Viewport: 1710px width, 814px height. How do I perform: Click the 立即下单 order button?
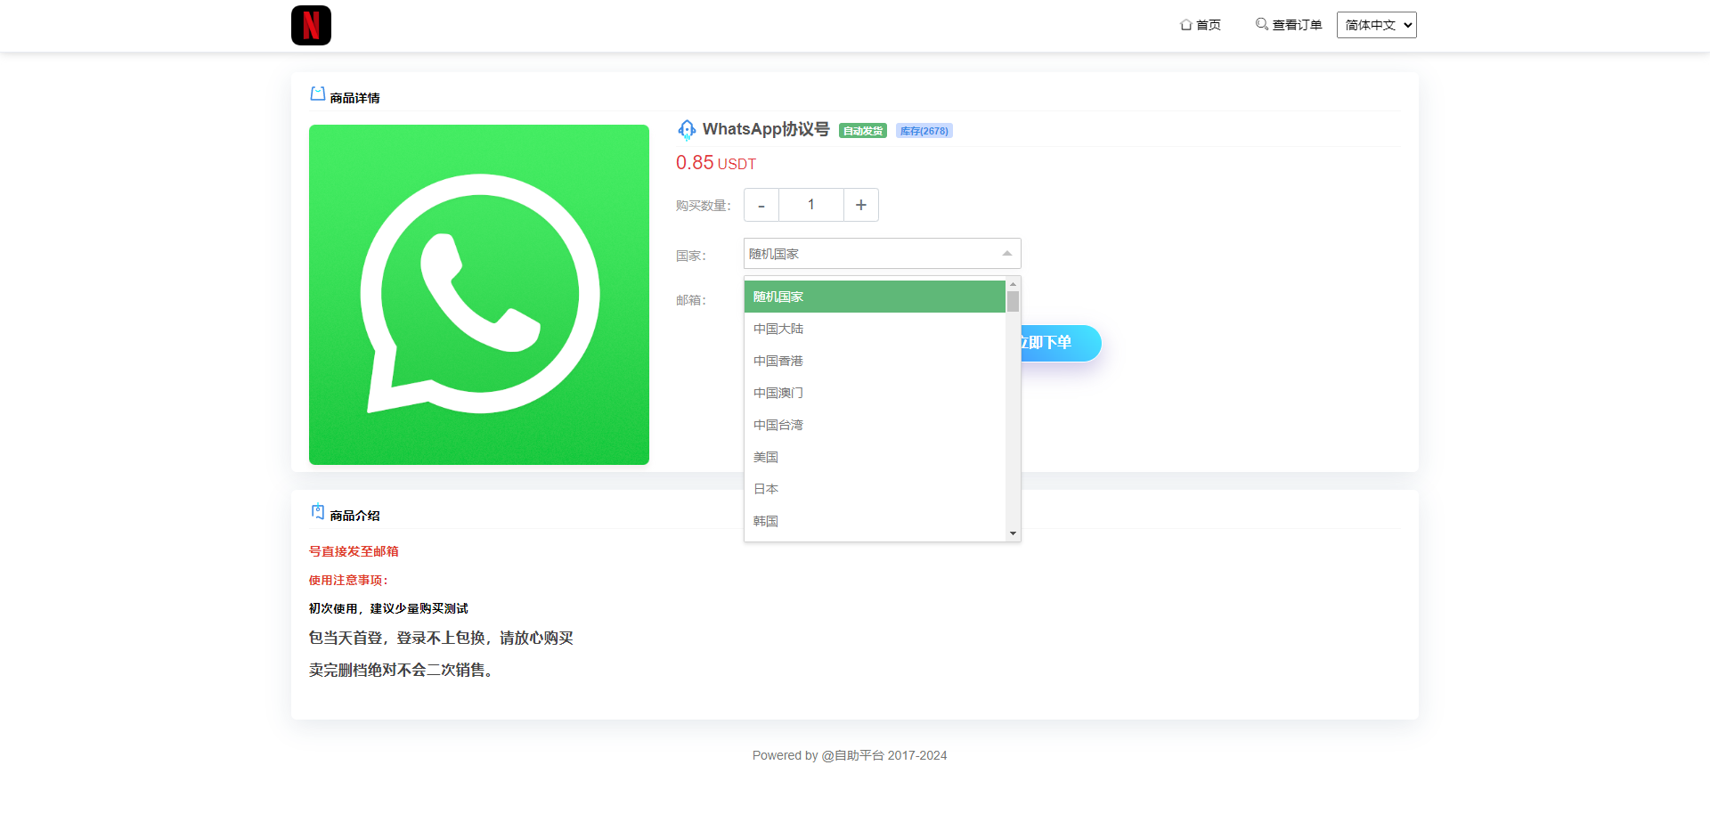click(1061, 343)
